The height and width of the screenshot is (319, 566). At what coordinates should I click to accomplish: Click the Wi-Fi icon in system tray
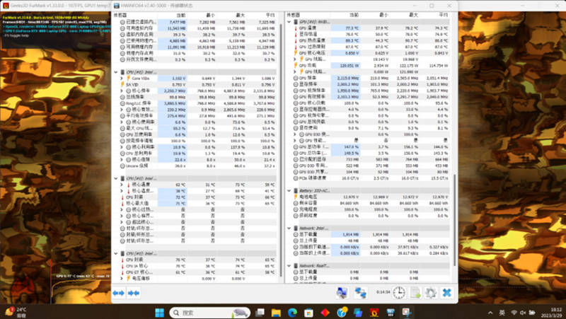point(514,313)
